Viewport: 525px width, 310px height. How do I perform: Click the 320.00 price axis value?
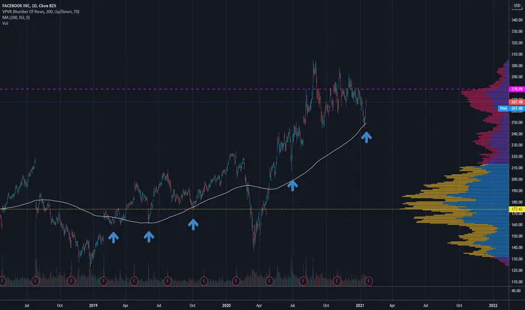pyautogui.click(x=517, y=43)
